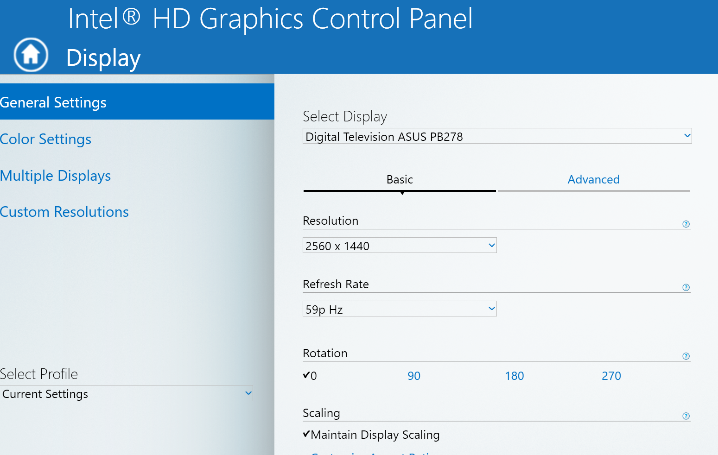Image resolution: width=718 pixels, height=455 pixels.
Task: Go to Multiple Displays section
Action: pos(55,176)
